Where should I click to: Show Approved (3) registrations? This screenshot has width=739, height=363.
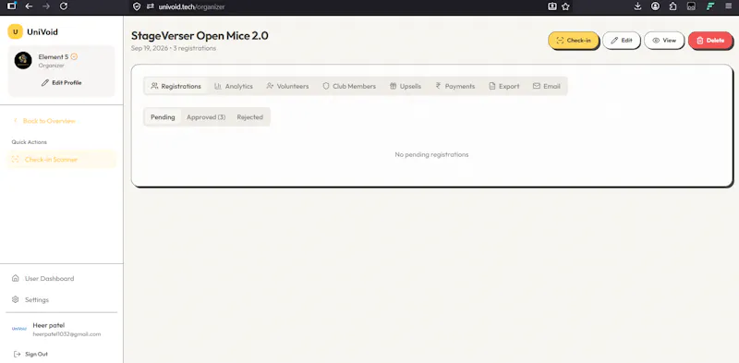click(206, 117)
